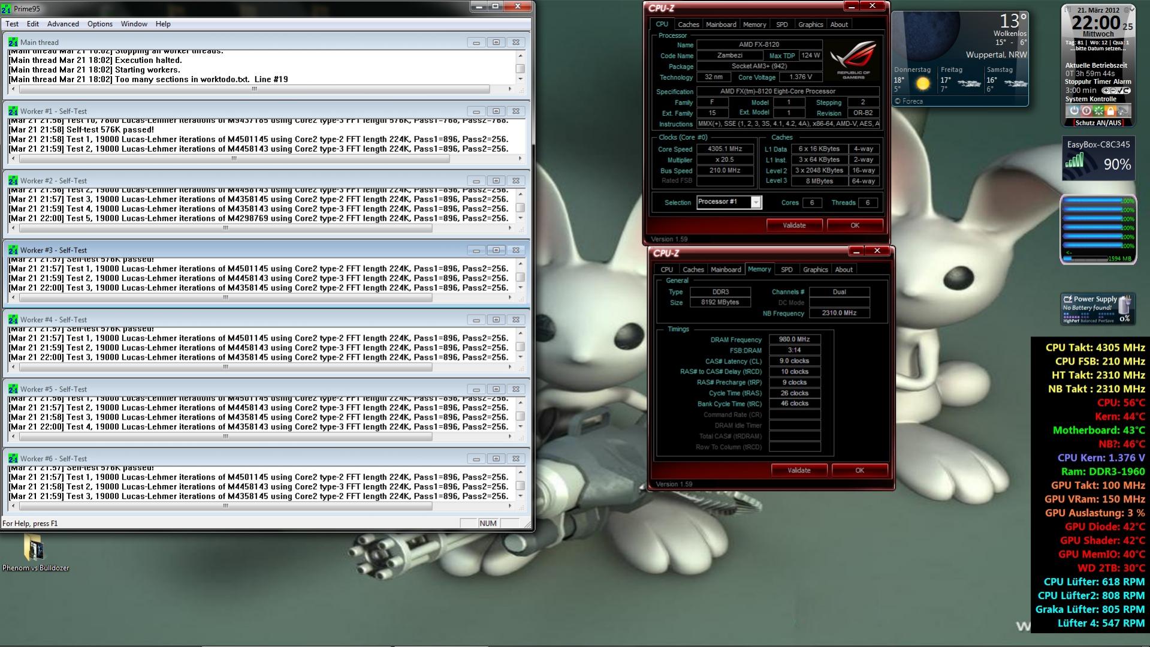Click the Prime95 title bar application icon

click(7, 8)
